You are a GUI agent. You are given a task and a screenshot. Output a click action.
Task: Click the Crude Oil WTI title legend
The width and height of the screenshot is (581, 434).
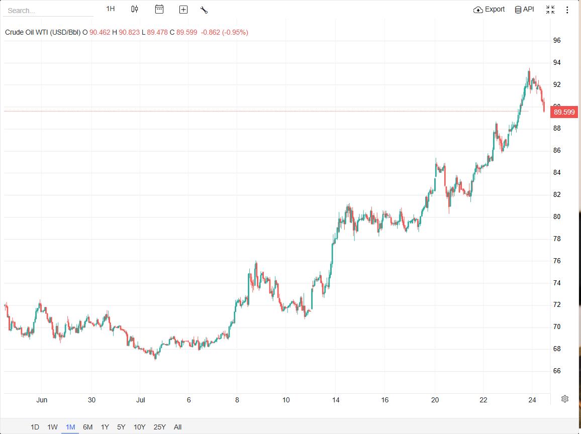pos(43,32)
